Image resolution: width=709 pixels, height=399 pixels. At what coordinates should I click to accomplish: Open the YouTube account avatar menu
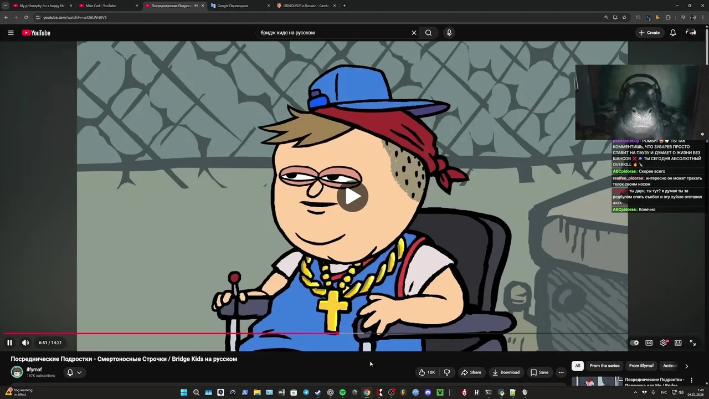point(691,33)
